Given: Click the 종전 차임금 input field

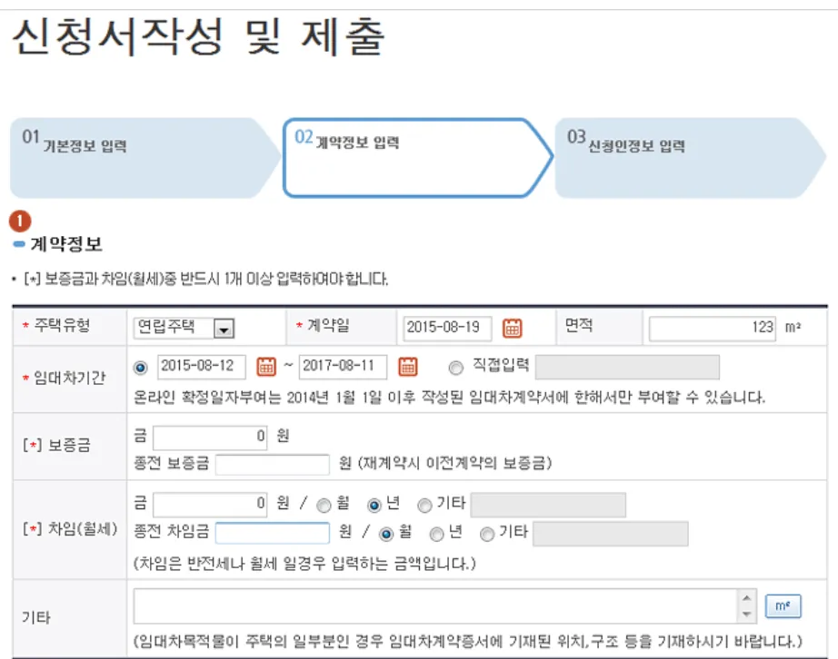Looking at the screenshot, I should pos(273,533).
